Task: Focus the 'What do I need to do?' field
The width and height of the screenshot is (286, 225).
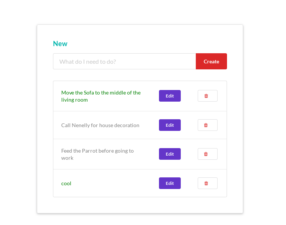Action: [124, 61]
